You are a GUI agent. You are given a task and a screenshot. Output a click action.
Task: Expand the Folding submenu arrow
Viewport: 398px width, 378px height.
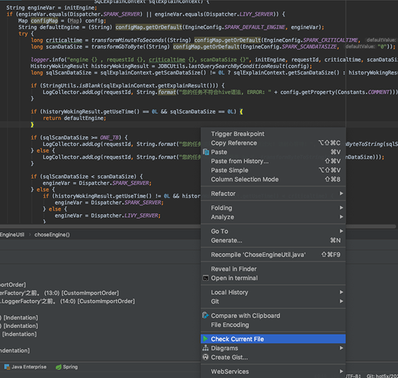pos(342,208)
